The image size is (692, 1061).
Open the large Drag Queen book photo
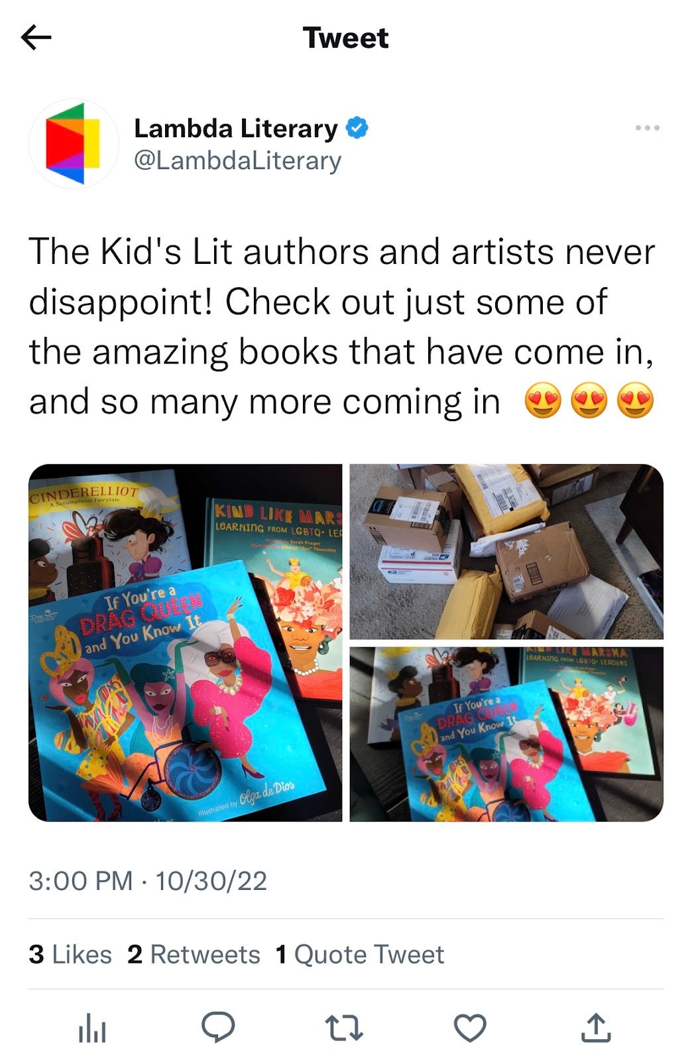click(x=186, y=643)
